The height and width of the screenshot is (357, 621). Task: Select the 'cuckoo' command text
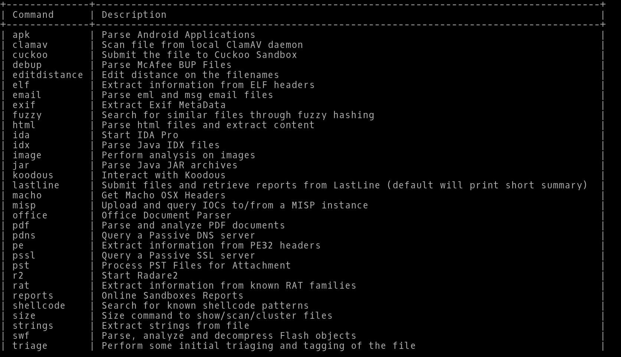point(30,55)
